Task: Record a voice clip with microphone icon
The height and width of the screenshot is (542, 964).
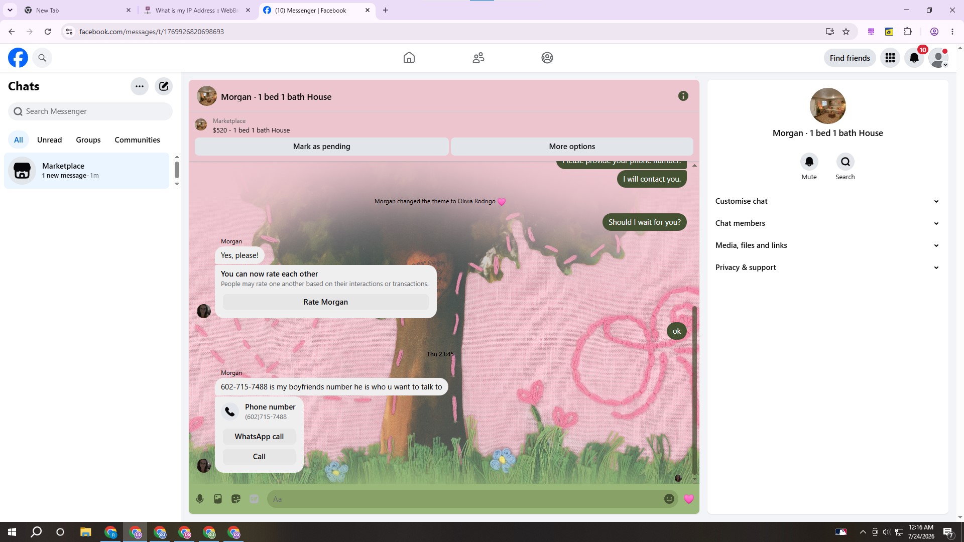Action: pyautogui.click(x=200, y=499)
